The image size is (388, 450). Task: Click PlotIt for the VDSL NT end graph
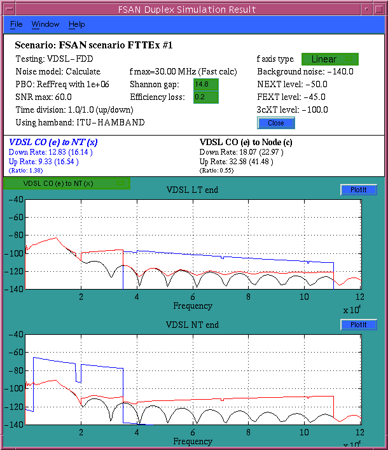(359, 325)
